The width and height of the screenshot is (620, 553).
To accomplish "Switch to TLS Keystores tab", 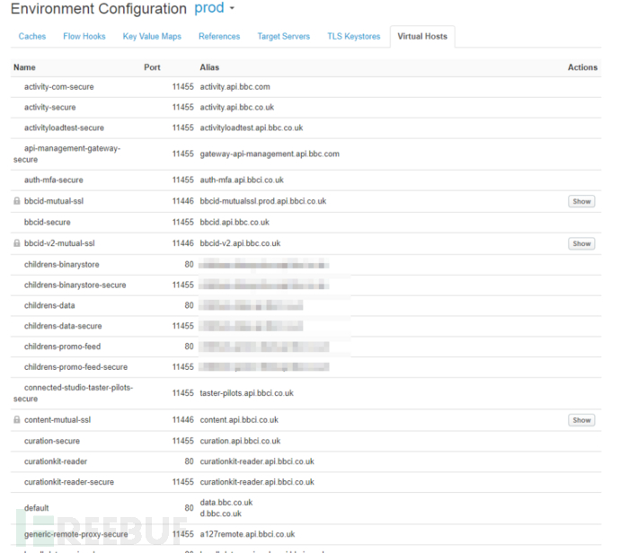I will tap(353, 36).
